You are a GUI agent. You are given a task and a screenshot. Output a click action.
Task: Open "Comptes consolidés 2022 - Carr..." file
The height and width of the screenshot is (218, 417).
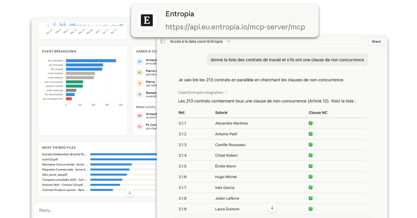pyautogui.click(x=65, y=180)
